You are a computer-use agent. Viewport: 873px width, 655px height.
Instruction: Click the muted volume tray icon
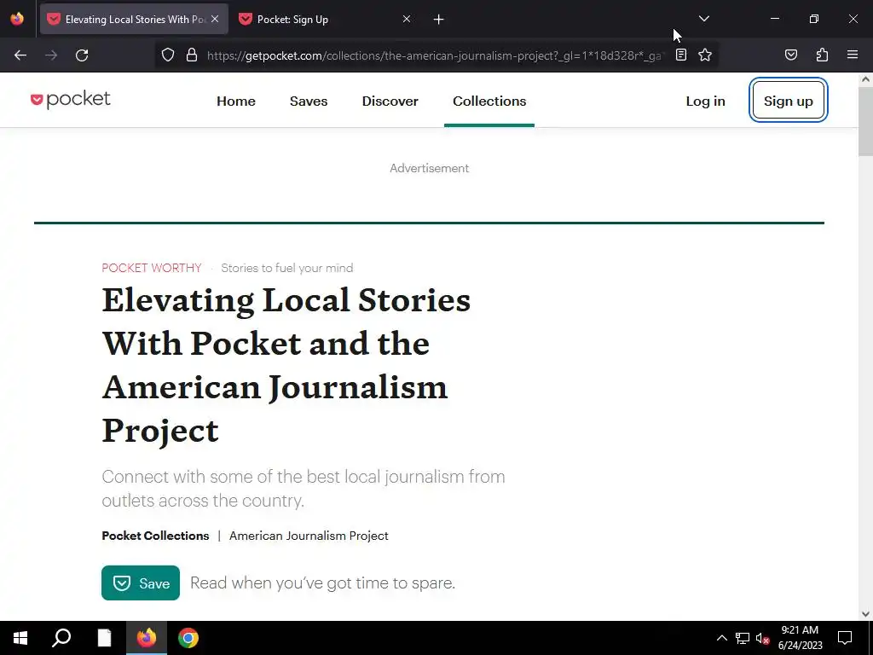coord(762,638)
